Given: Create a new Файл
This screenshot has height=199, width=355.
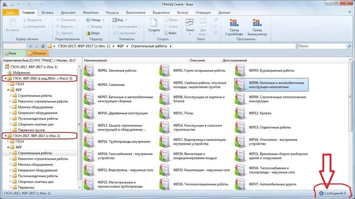Looking at the screenshot, I should pos(170,33).
